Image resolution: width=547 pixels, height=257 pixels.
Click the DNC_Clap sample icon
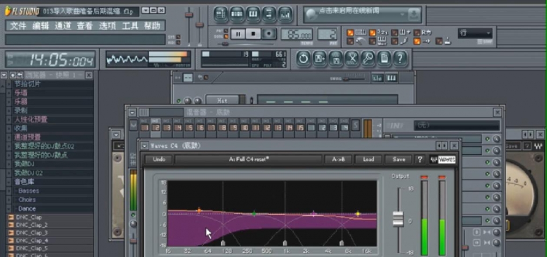[11, 217]
